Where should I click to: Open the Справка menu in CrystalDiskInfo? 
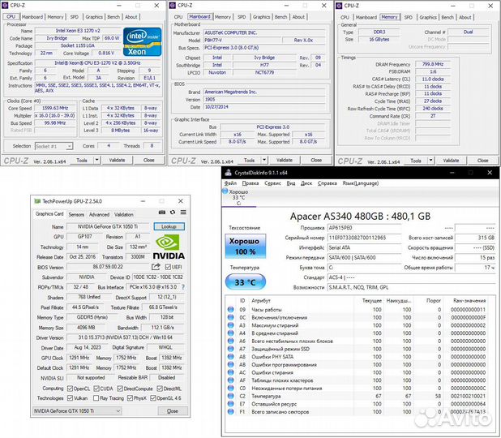point(328,183)
